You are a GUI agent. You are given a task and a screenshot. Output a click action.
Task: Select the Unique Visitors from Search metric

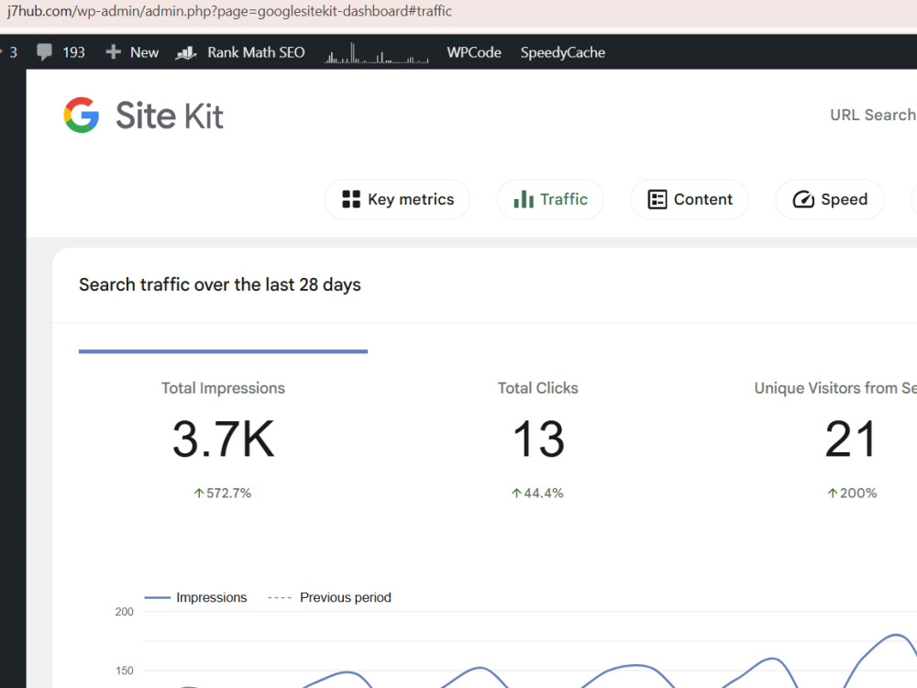[x=835, y=388]
